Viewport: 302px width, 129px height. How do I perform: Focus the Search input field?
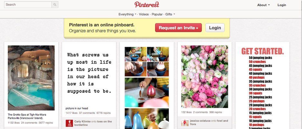pyautogui.click(x=28, y=5)
